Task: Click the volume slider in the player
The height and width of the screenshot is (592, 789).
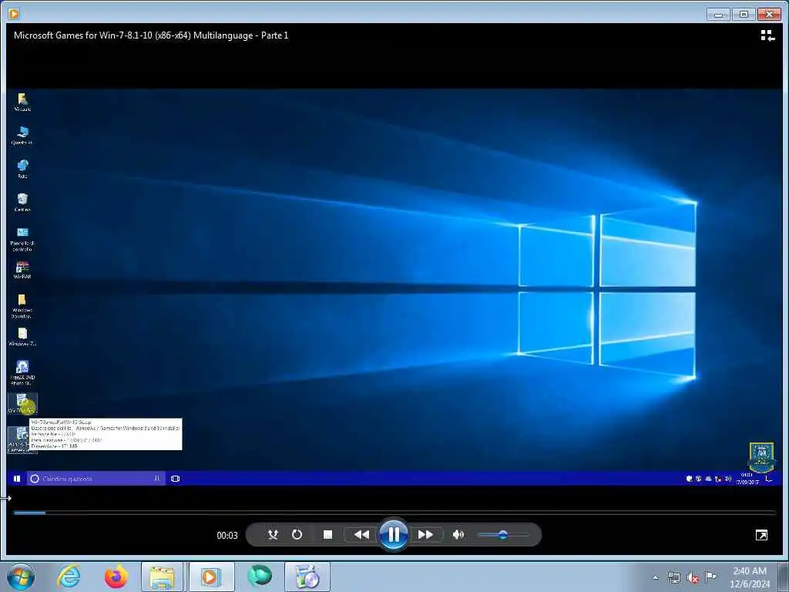Action: (502, 535)
